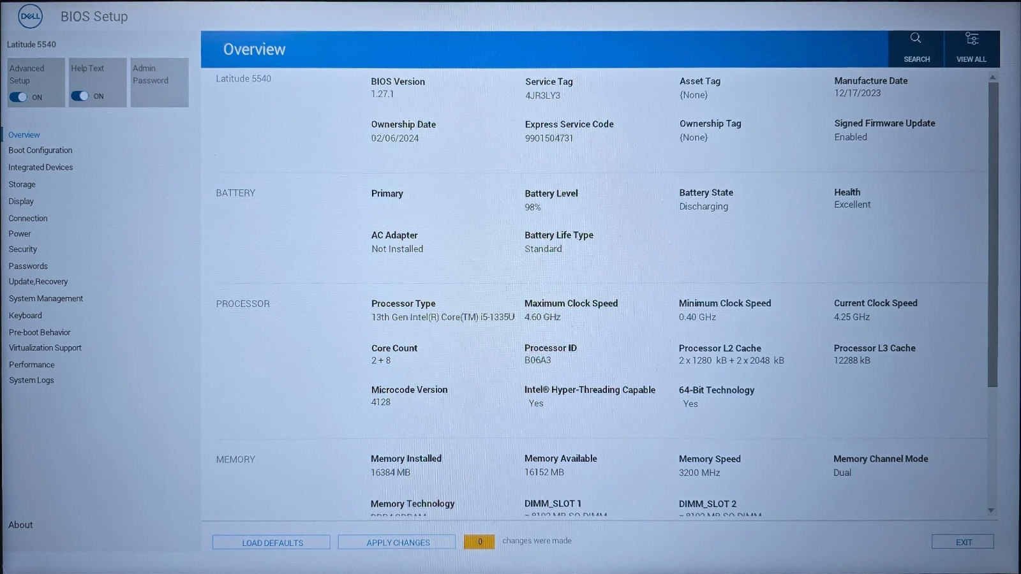
Task: Click the Exit button
Action: point(963,541)
